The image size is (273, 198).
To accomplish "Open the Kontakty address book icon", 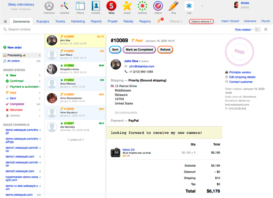I will point(96,6).
